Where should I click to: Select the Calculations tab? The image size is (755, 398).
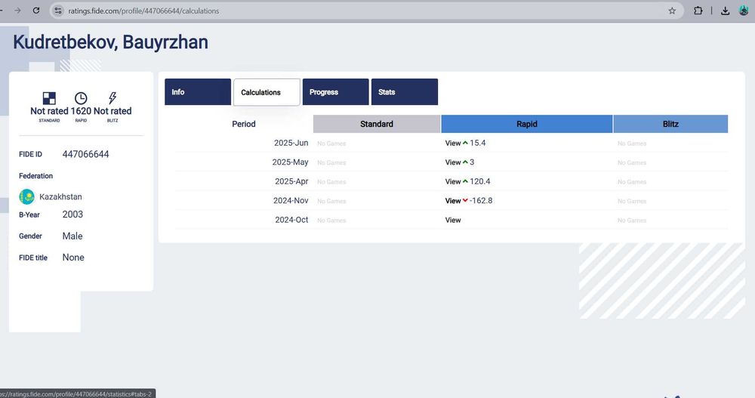click(267, 92)
